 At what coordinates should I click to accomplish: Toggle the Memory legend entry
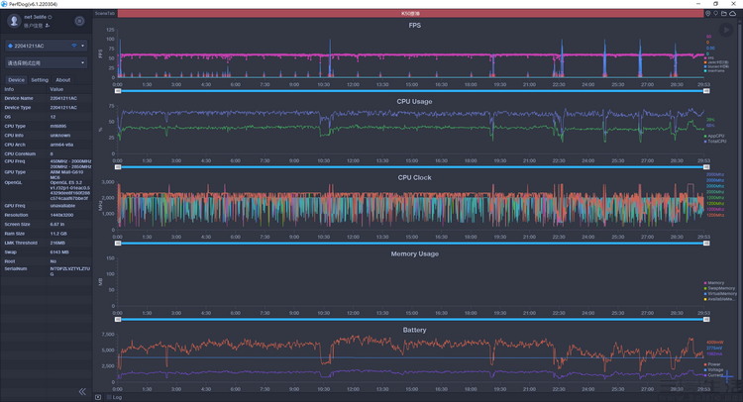(x=714, y=282)
